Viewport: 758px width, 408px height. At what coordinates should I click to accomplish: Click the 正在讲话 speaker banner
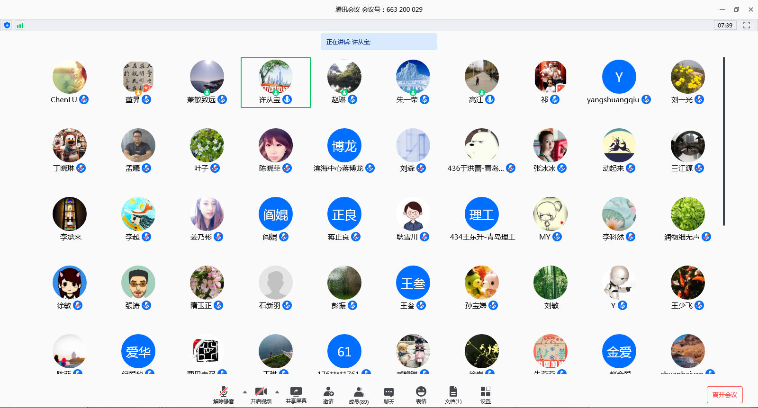[x=379, y=42]
